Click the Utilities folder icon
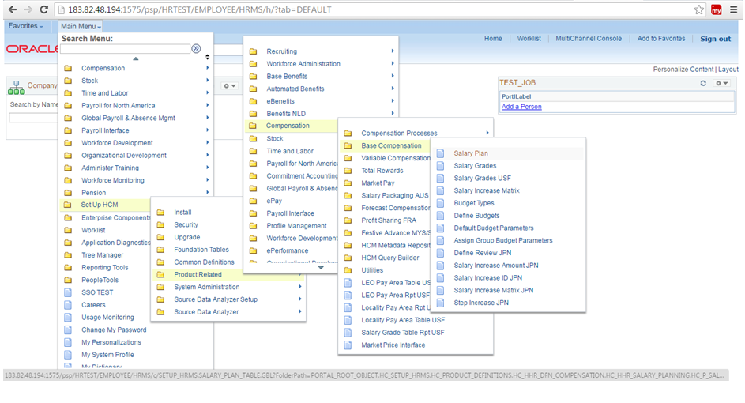 pyautogui.click(x=348, y=270)
